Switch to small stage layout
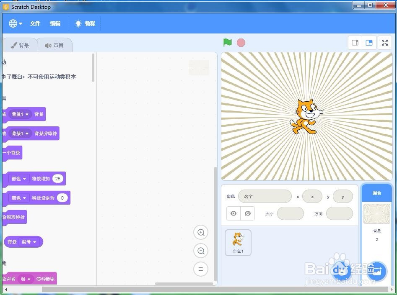 coord(355,43)
